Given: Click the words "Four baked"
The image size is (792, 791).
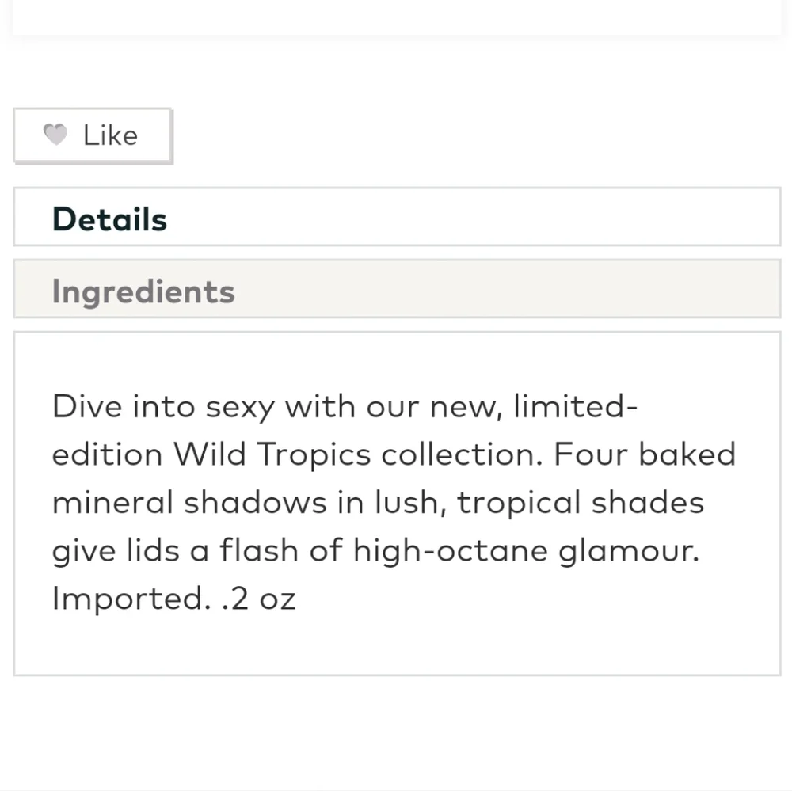Looking at the screenshot, I should point(645,454).
